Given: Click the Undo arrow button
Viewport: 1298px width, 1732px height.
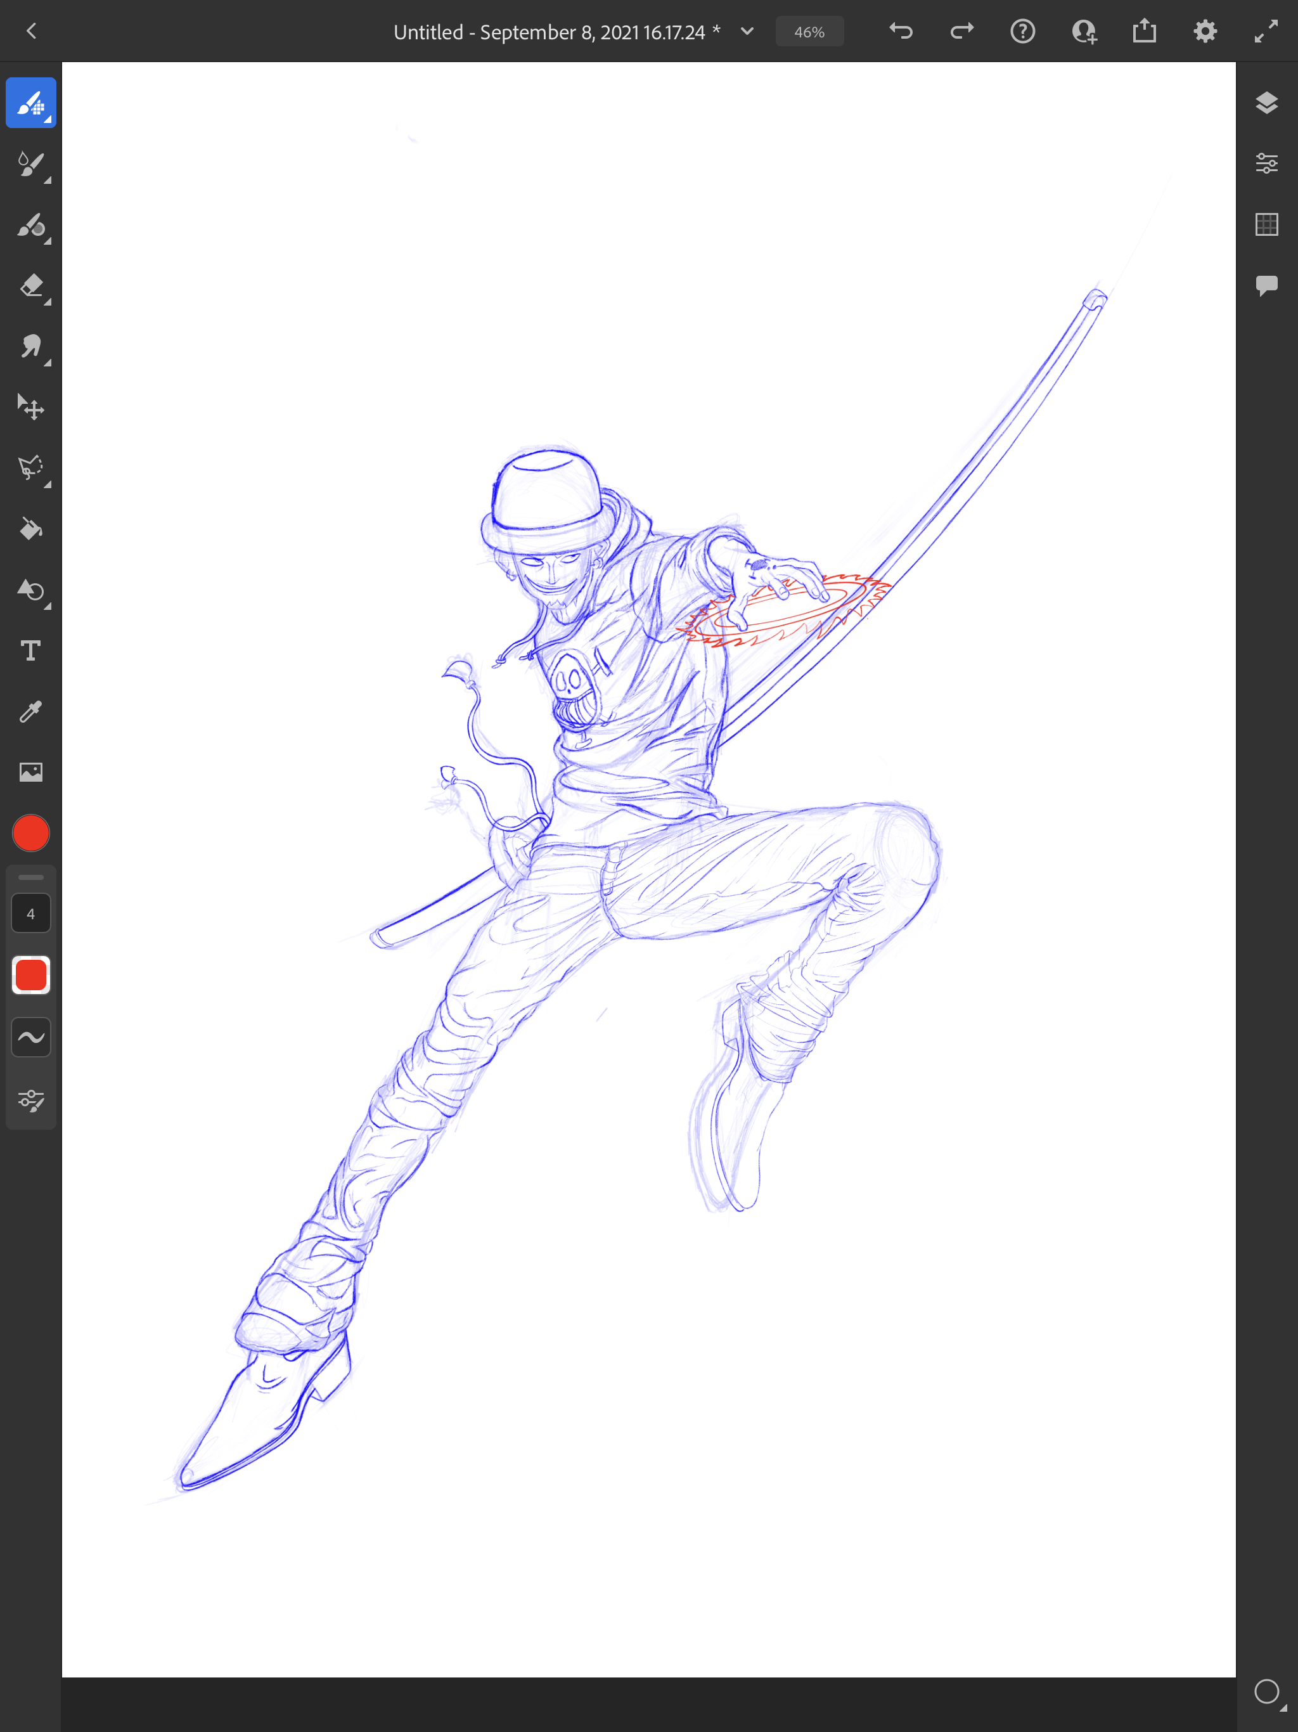Looking at the screenshot, I should click(901, 31).
